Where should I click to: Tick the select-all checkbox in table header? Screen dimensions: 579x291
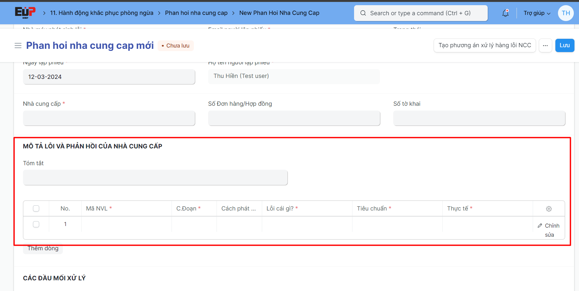36,209
